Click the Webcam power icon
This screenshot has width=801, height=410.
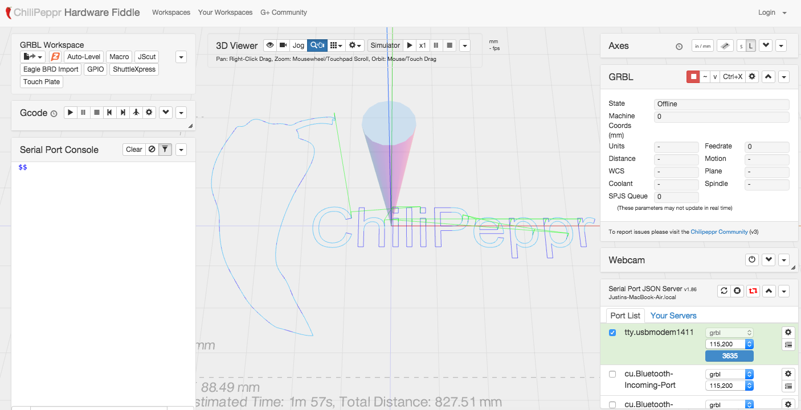tap(752, 260)
